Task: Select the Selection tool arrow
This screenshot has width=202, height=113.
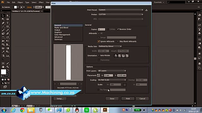Action: pos(3,16)
